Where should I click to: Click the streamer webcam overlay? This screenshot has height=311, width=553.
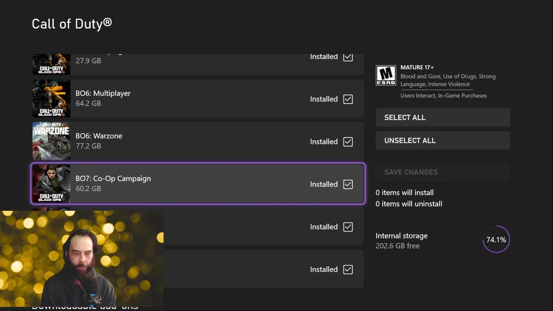point(82,258)
